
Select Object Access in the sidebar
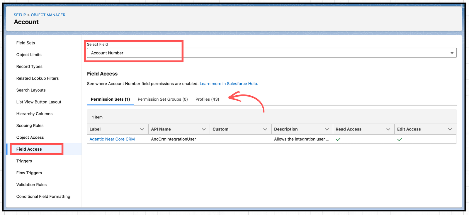30,137
